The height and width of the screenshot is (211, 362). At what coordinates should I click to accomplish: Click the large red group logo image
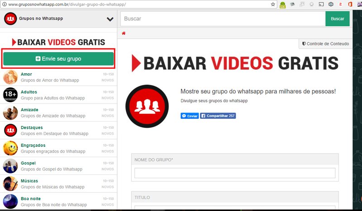tap(147, 106)
